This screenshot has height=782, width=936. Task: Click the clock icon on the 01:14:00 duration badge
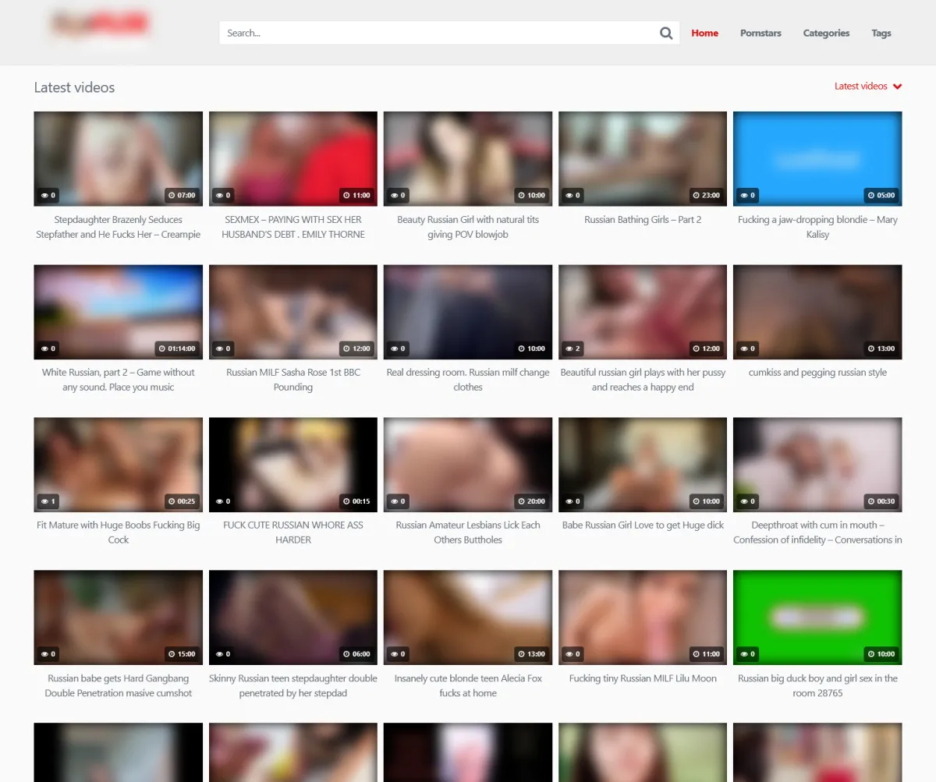click(x=162, y=349)
